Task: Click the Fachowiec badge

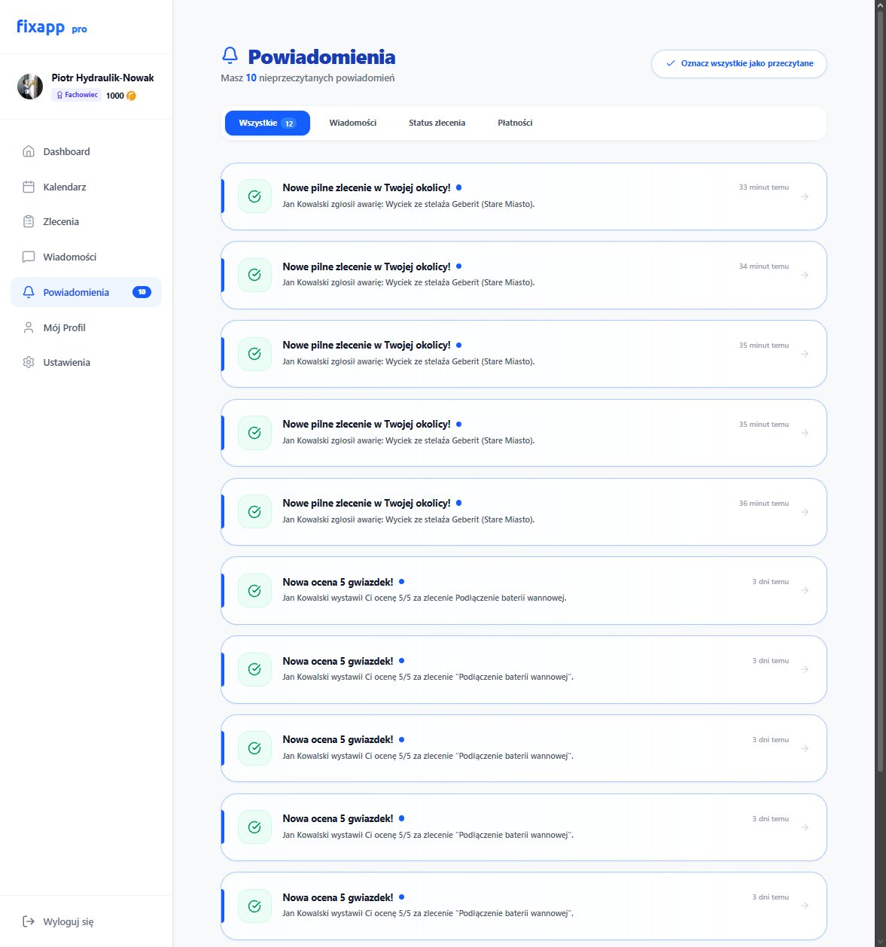Action: click(x=77, y=95)
